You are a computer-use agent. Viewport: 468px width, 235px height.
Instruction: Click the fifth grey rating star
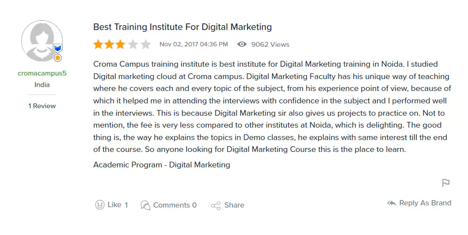[145, 44]
